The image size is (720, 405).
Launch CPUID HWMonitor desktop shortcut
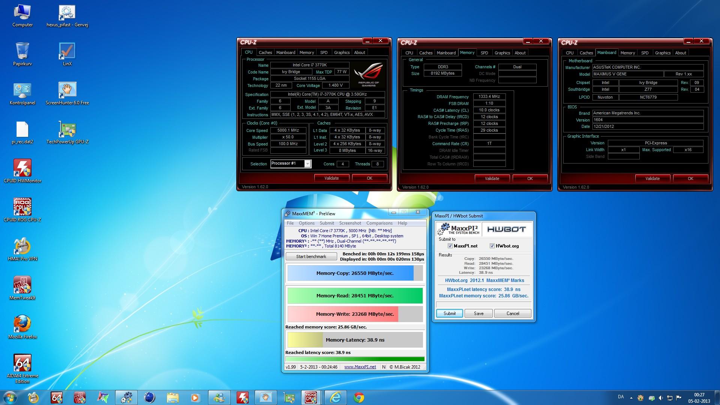point(22,172)
